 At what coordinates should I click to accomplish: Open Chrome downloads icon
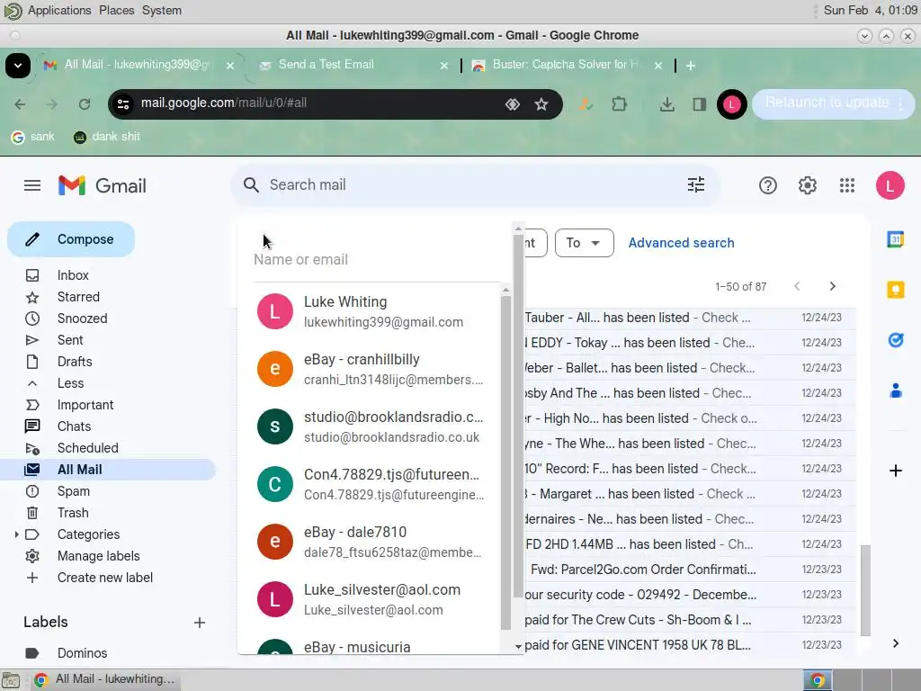click(666, 104)
